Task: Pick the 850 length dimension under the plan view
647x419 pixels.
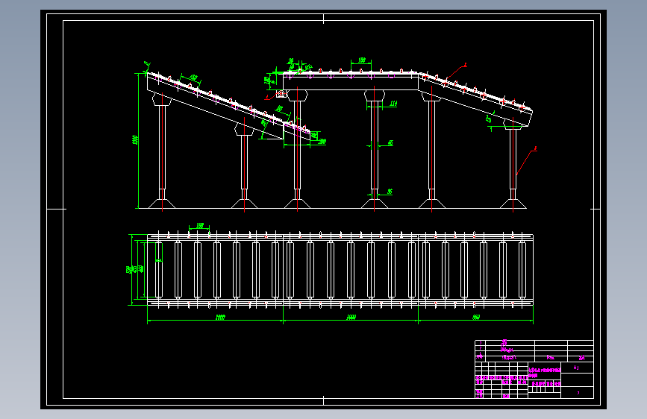Action: coord(476,317)
